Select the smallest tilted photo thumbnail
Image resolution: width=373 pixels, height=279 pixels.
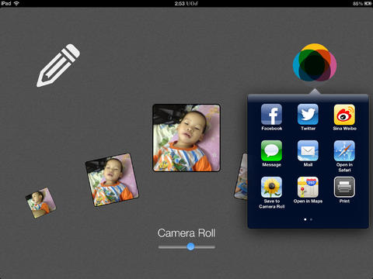[x=41, y=202]
